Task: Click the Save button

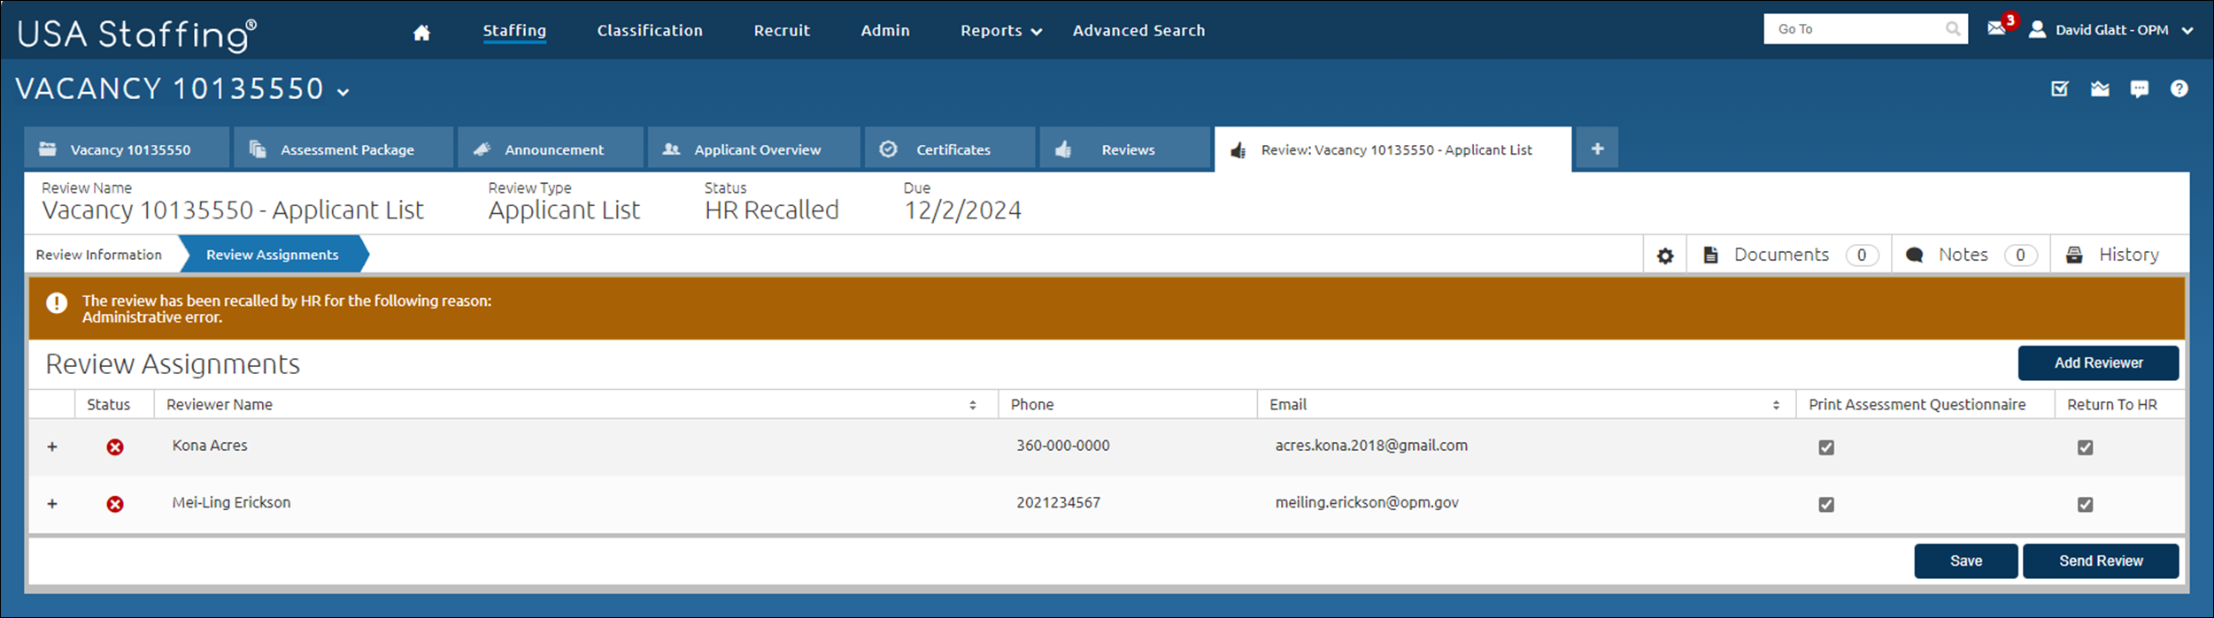Action: [x=1966, y=561]
